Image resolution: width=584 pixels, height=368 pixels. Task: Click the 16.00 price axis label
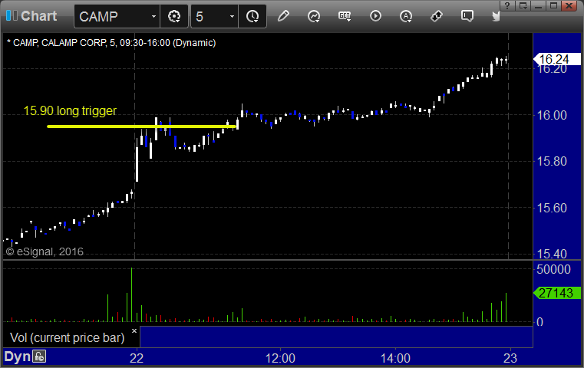552,115
